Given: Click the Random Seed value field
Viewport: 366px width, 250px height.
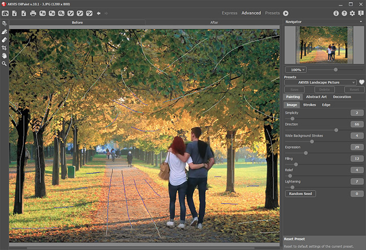Looking at the screenshot, I should click(x=357, y=194).
